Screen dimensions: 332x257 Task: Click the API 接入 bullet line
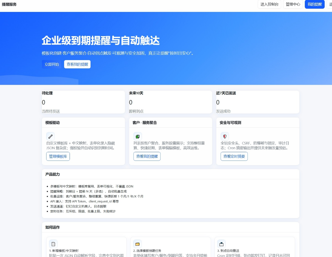85,202
